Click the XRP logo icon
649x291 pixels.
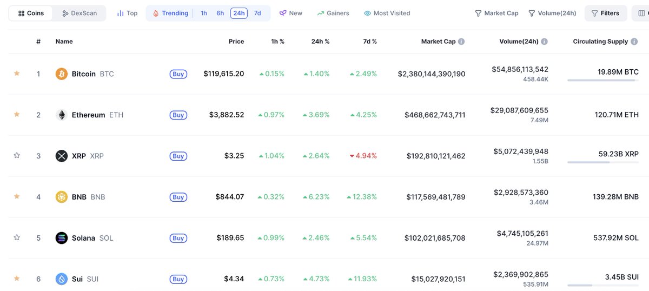tap(62, 156)
